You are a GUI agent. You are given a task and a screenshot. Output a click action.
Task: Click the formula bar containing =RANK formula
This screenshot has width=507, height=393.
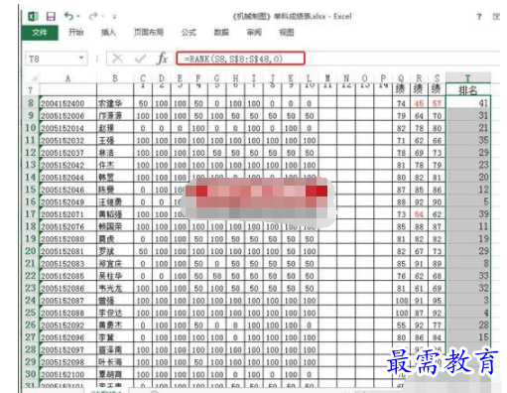point(240,59)
